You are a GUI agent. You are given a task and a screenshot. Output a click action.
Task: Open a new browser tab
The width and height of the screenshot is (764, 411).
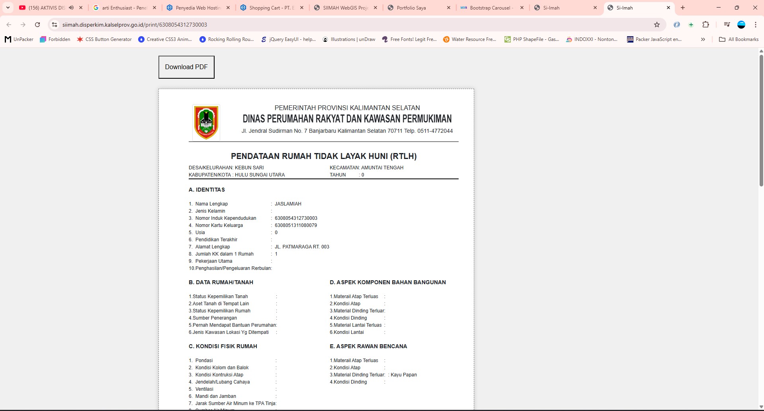pos(682,8)
